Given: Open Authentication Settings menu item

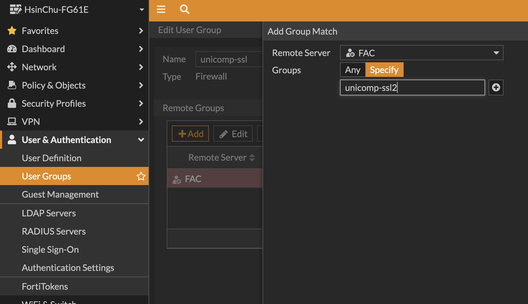Looking at the screenshot, I should click(74, 268).
